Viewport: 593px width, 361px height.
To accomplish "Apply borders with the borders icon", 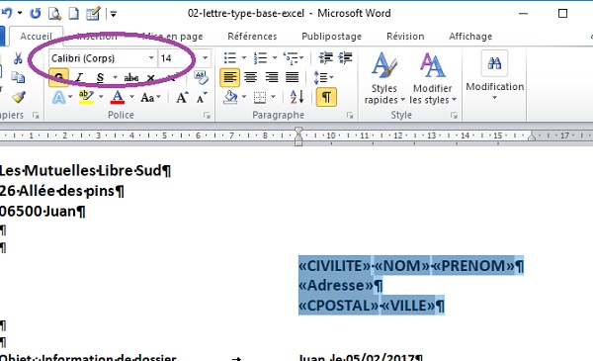I will [x=260, y=97].
